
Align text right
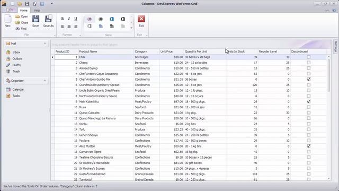point(76,27)
